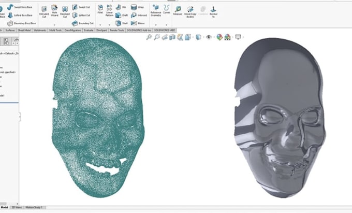The image size is (352, 213).
Task: Select the Draft tool
Action: pyautogui.click(x=122, y=15)
